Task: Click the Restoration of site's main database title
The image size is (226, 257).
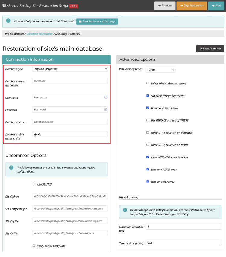Action: (x=52, y=49)
